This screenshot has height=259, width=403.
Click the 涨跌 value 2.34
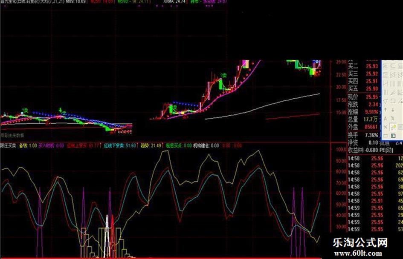point(373,104)
